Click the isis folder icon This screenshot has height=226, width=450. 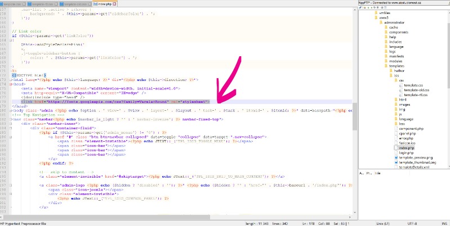point(391,76)
